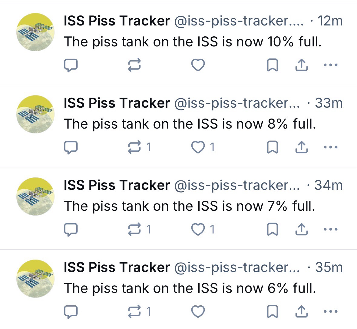The image size is (357, 329).
Task: Repost the 8% full post
Action: [135, 147]
